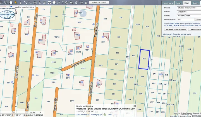Switch to the Adresy tab
This screenshot has height=117, width=201.
tap(179, 3)
